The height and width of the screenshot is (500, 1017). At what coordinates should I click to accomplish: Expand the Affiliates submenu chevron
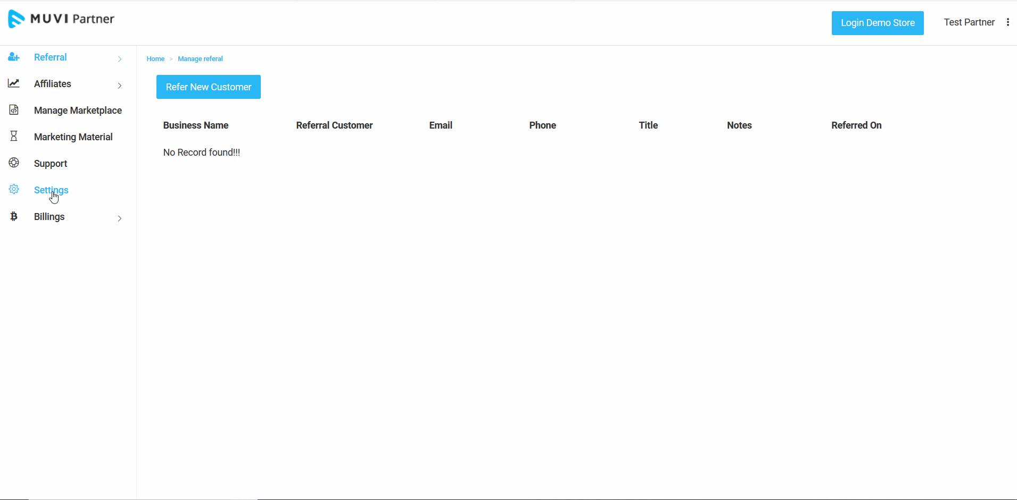[120, 86]
